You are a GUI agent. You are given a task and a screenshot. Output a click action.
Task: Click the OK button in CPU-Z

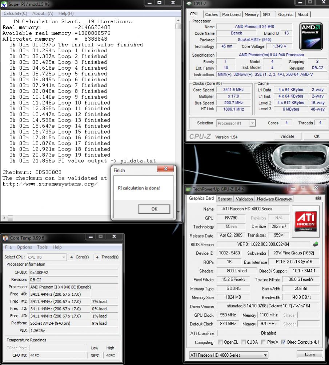click(316, 136)
